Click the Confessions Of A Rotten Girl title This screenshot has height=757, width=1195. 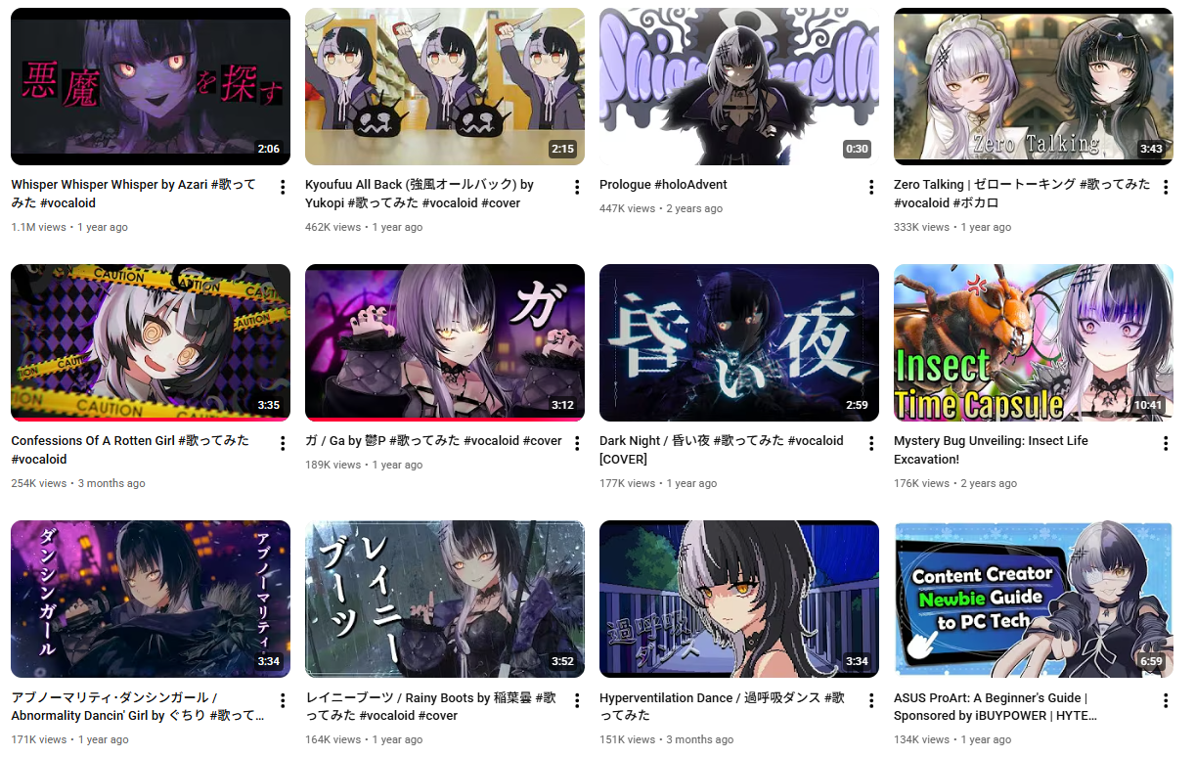[130, 450]
